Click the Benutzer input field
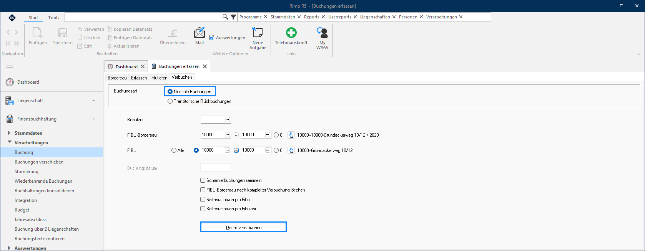Screen dimensions: 645x251 [x=212, y=119]
